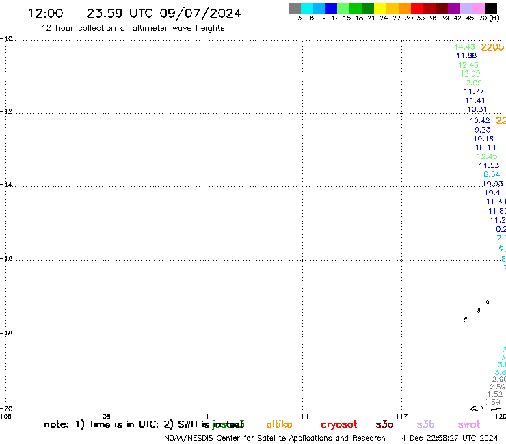Select the 10.42 wave height reading
This screenshot has height=444, width=506.
[x=480, y=121]
